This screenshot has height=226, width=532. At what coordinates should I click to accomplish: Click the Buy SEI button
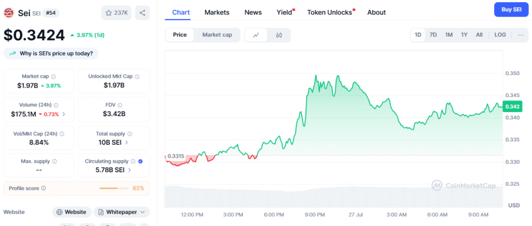[511, 9]
